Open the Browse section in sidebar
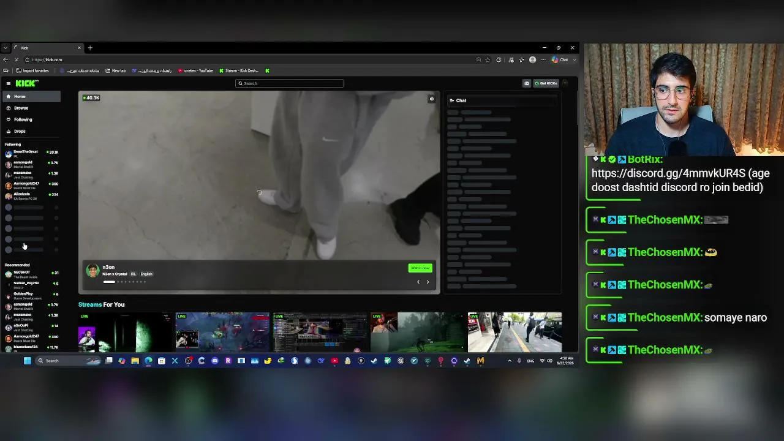784x441 pixels. (31, 108)
